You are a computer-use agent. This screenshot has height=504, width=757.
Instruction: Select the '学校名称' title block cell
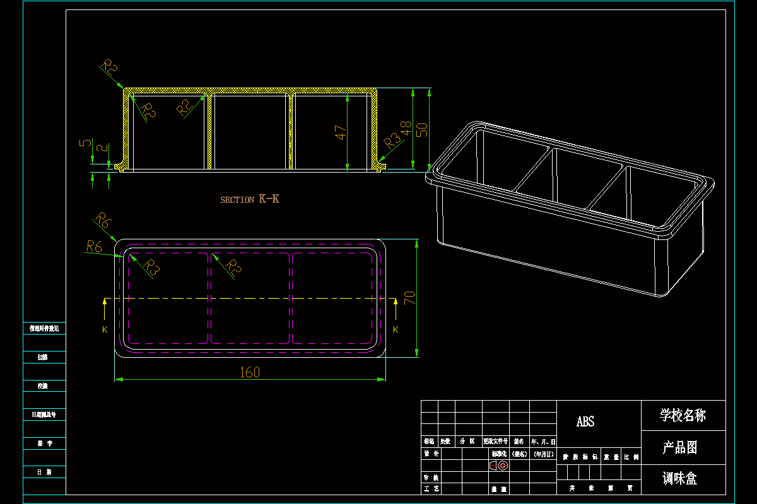pos(683,415)
